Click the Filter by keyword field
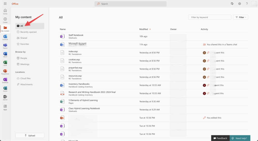Viewport: 258px width, 141px height. (x=210, y=17)
